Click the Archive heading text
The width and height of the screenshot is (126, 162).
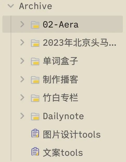pyautogui.click(x=36, y=6)
